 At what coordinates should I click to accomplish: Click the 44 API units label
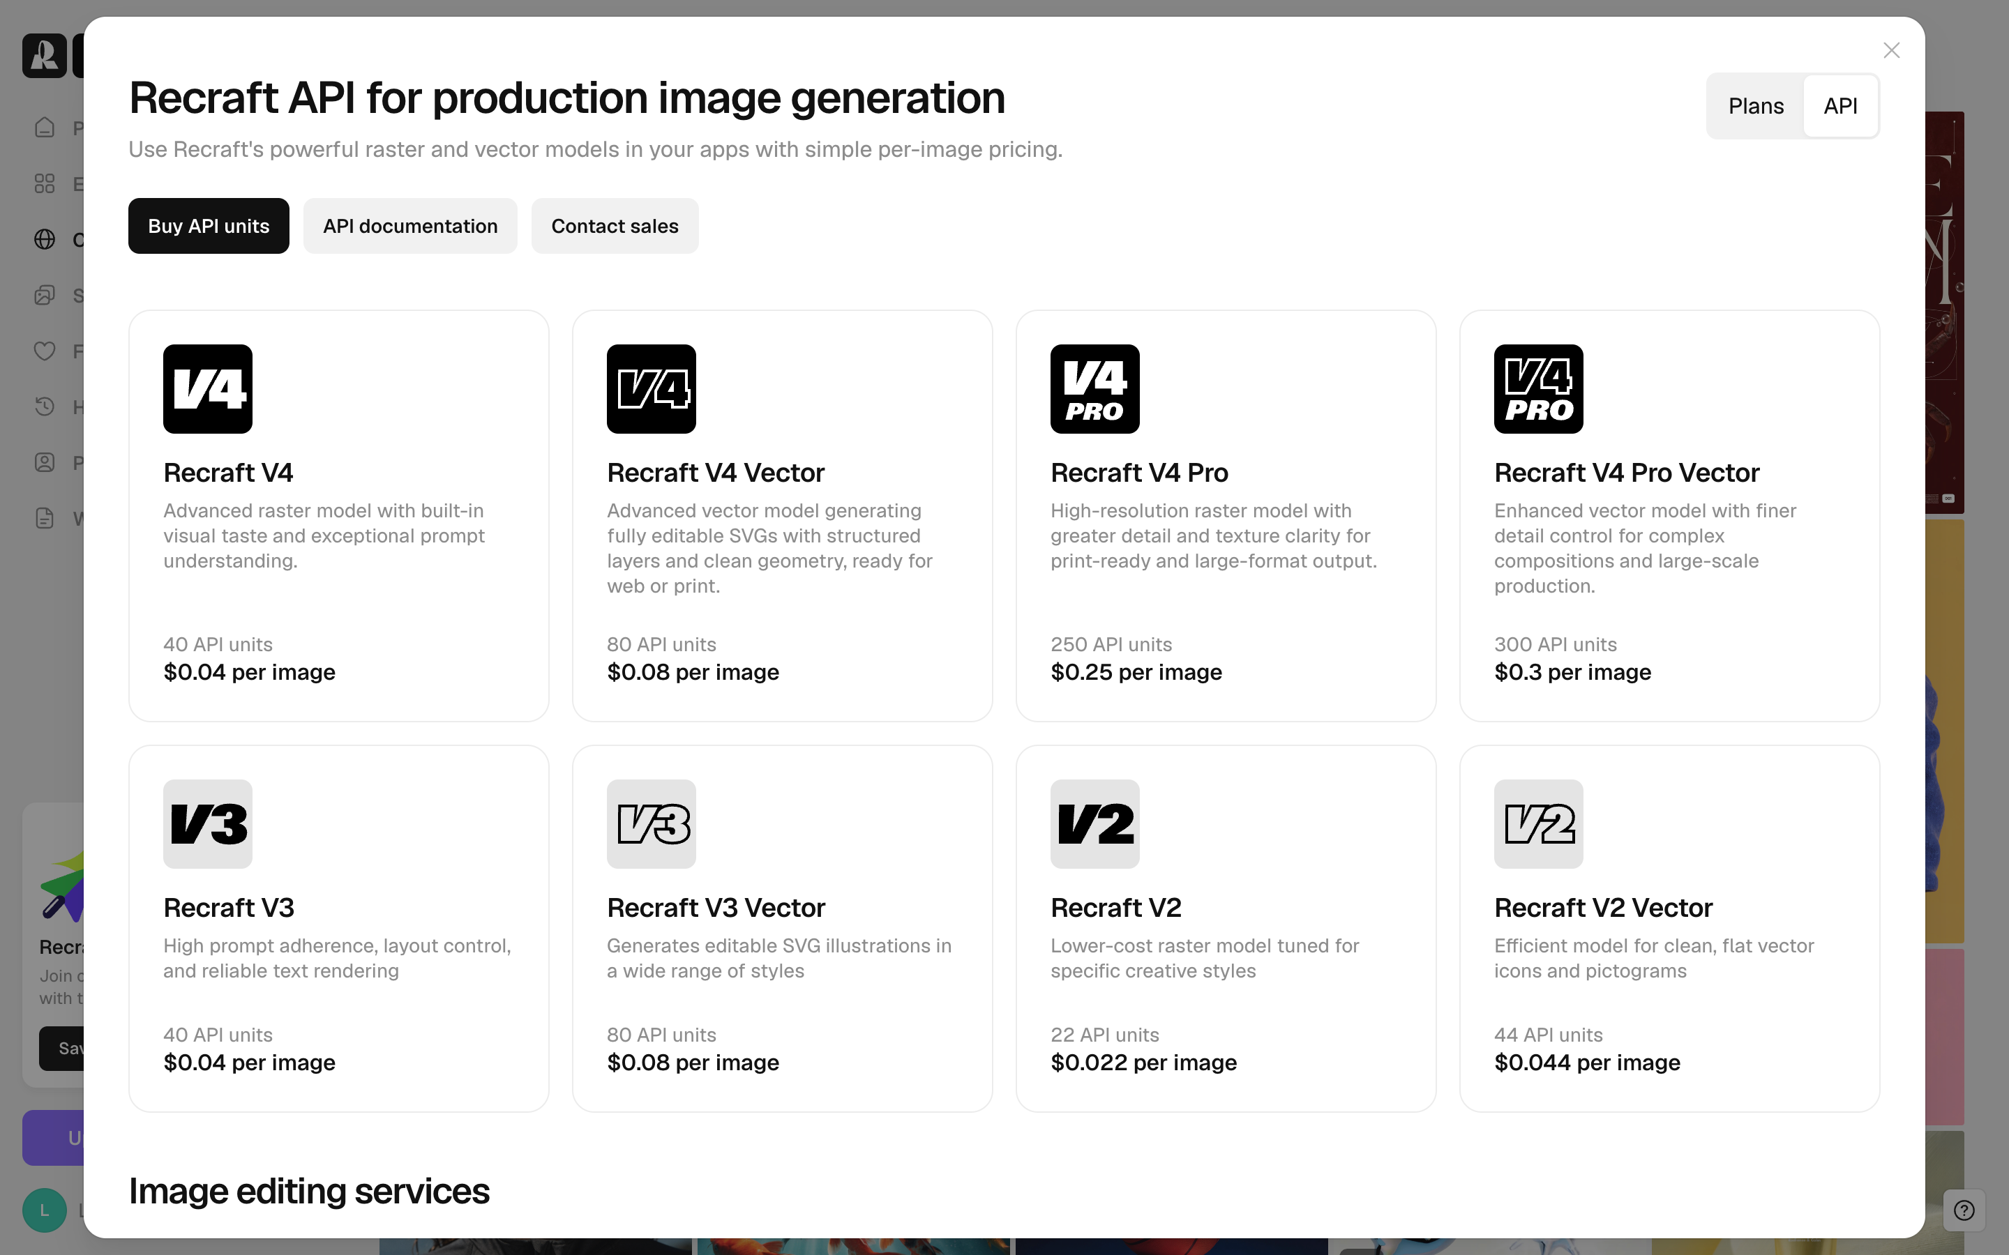[1549, 1035]
